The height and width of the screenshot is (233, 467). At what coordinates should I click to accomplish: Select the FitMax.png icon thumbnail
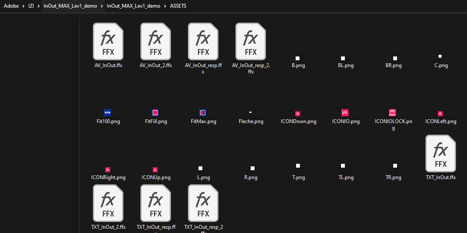coord(202,112)
